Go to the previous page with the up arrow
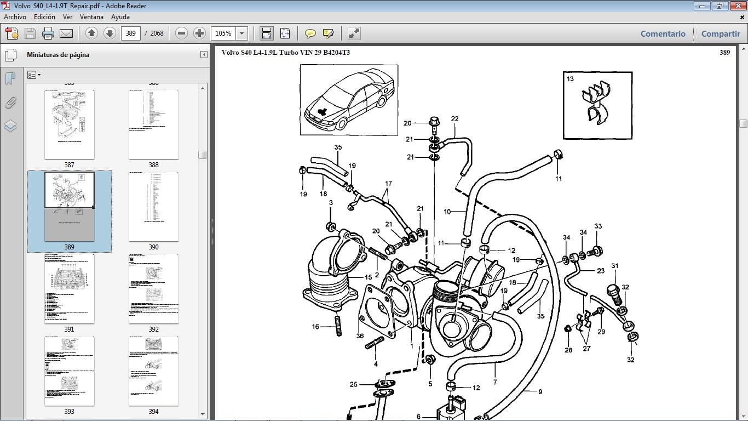 point(91,33)
